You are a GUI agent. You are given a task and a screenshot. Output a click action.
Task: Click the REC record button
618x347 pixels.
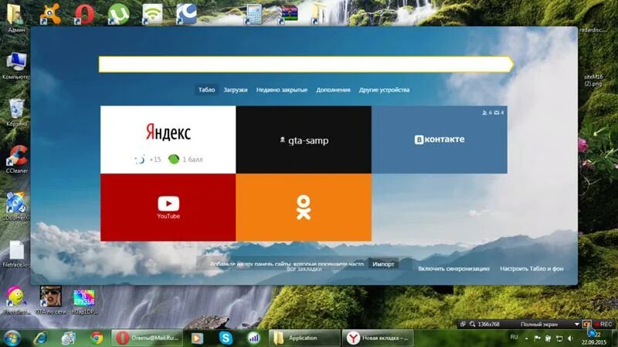(x=603, y=324)
